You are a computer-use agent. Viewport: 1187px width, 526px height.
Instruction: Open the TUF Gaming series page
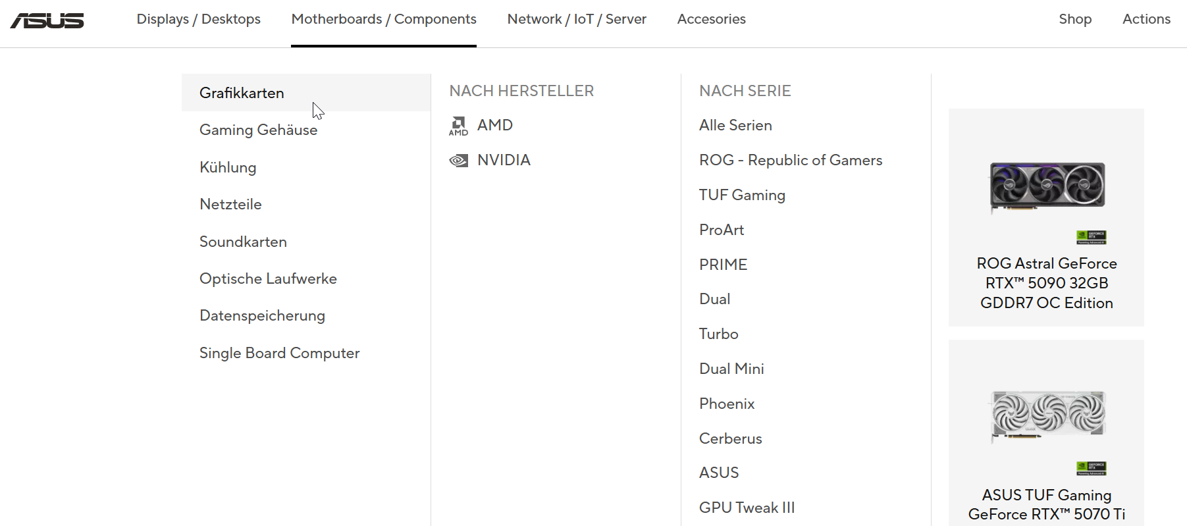pyautogui.click(x=741, y=195)
